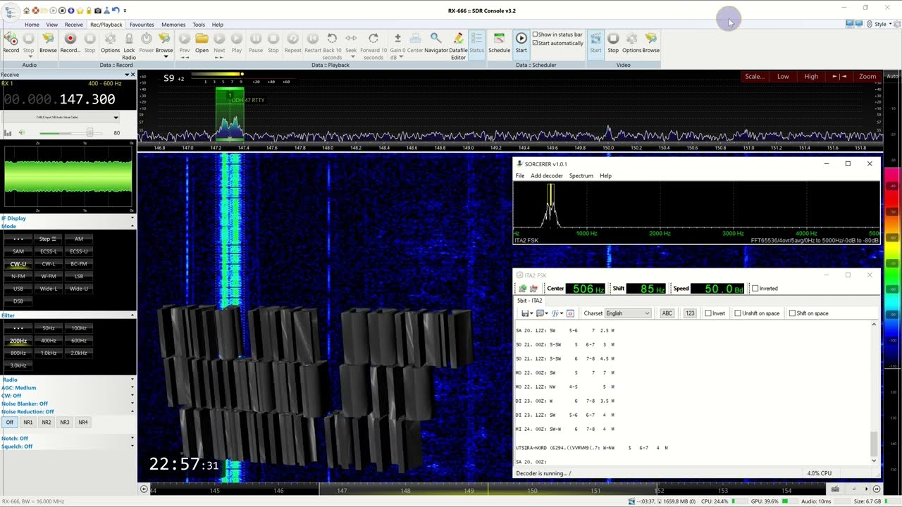Click ABC letters shift button

(x=667, y=313)
